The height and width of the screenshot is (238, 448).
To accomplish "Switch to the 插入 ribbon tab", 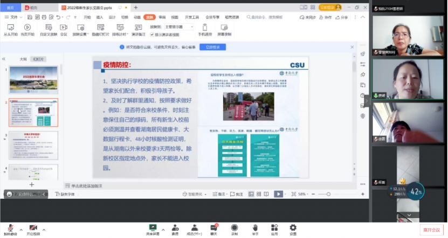I will coord(100,17).
